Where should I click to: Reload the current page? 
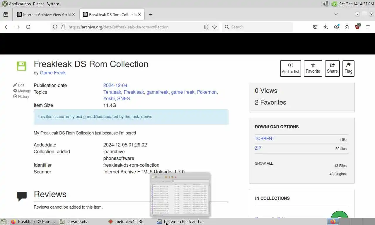tap(28, 27)
